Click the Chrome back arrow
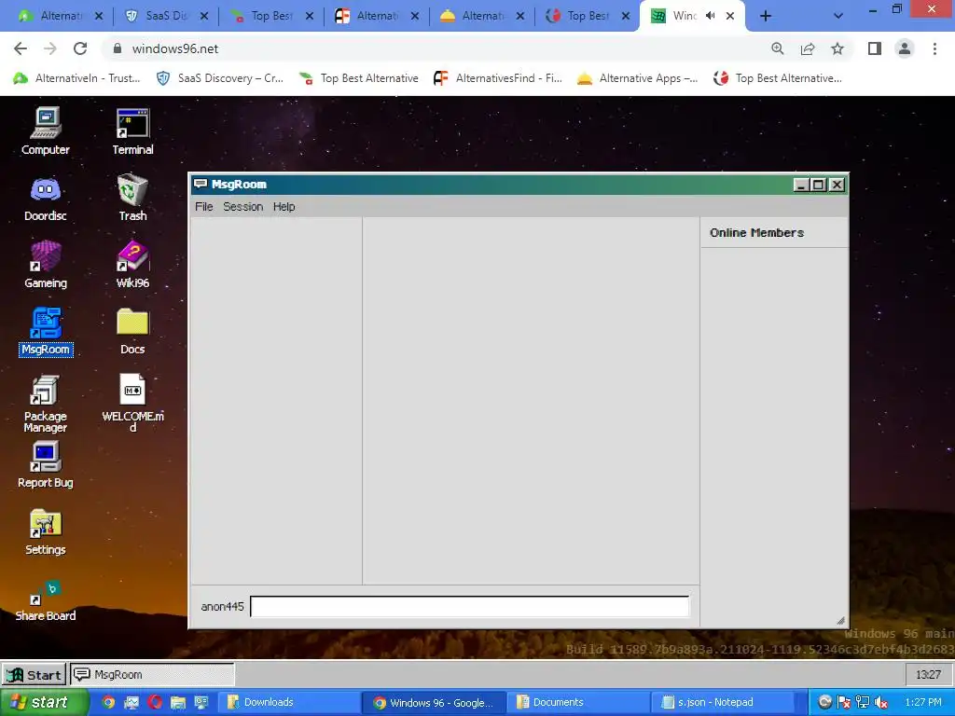 [21, 48]
